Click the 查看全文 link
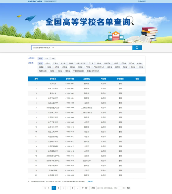The width and height of the screenshot is (172, 194). [x=90, y=181]
